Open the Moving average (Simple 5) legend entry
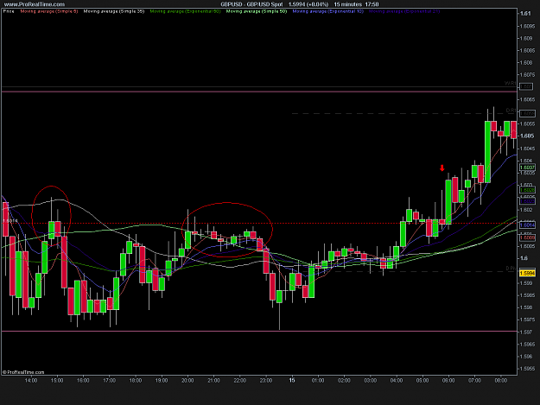 click(x=49, y=11)
